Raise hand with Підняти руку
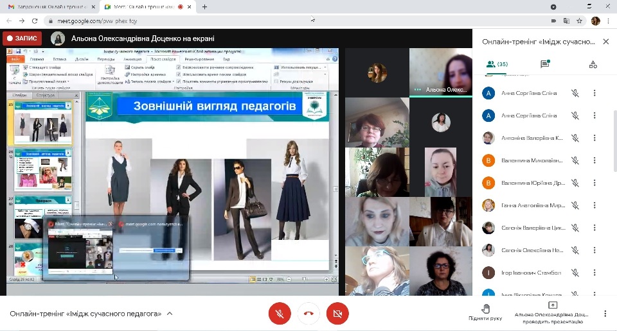The width and height of the screenshot is (617, 331). [486, 310]
